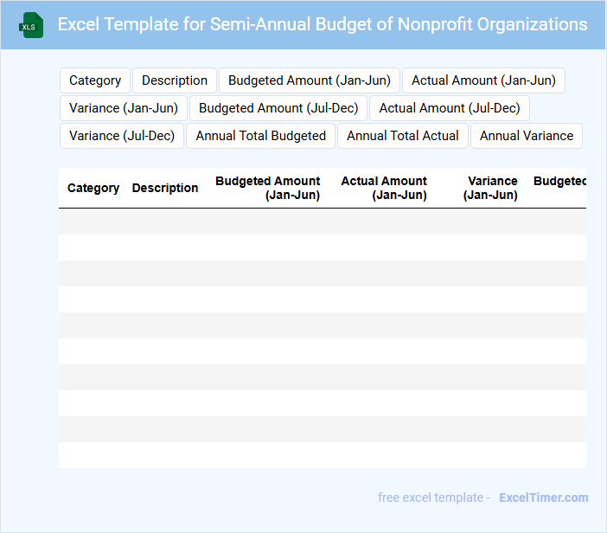The height and width of the screenshot is (533, 607).
Task: Click the Actual Amount (Jan-Jun) tag
Action: 483,80
